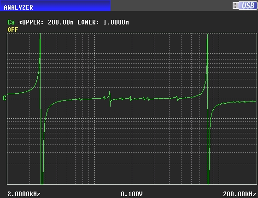258x198 pixels.
Task: Click the small mid-graph spike on trace
Action: coord(110,98)
